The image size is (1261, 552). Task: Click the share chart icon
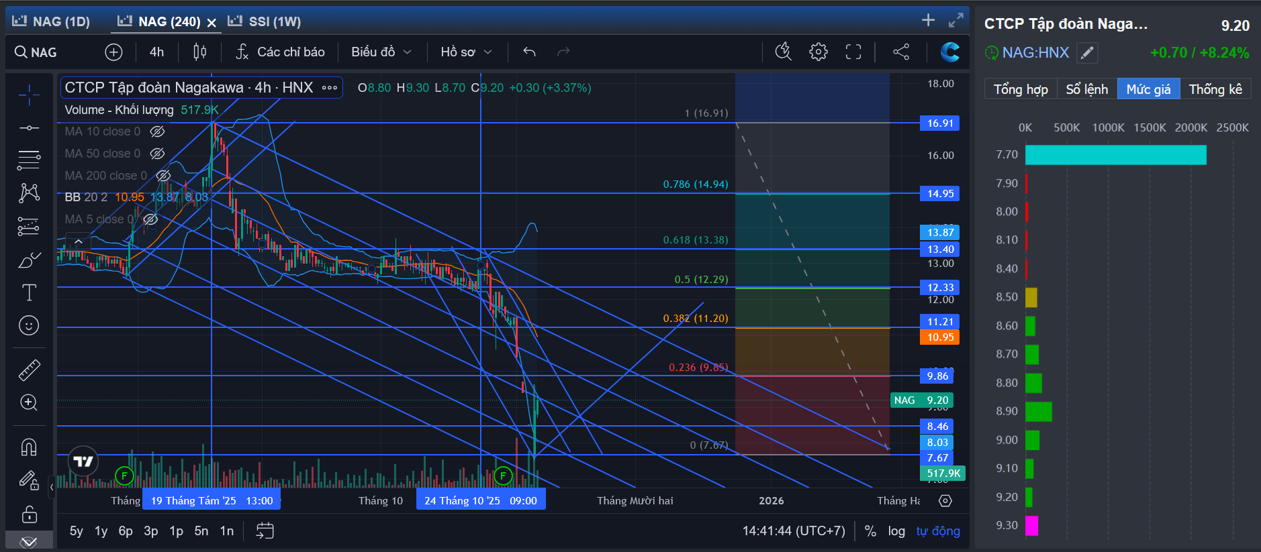901,52
